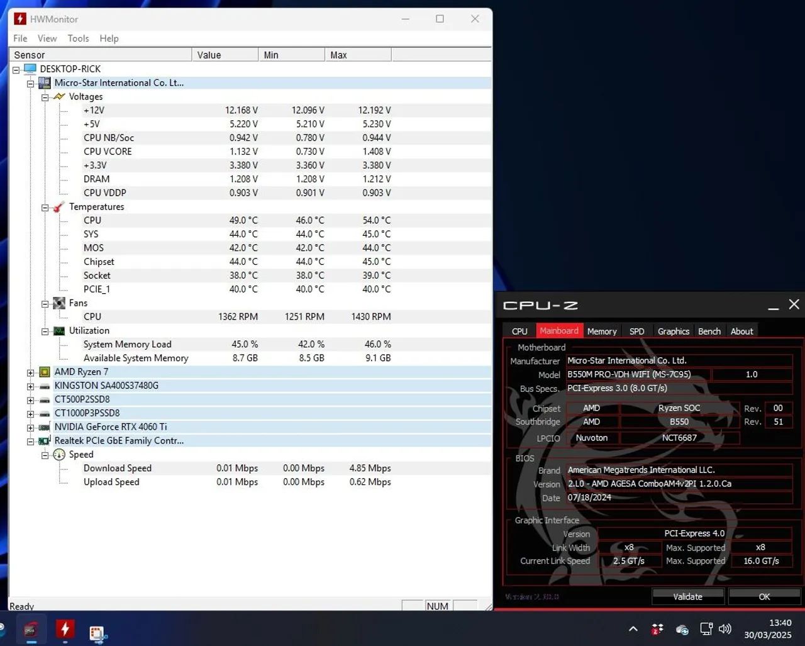Click the KINGSTON SA400S37480G drive icon

click(45, 386)
